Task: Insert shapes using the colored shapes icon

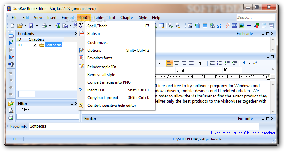Action: (x=257, y=26)
